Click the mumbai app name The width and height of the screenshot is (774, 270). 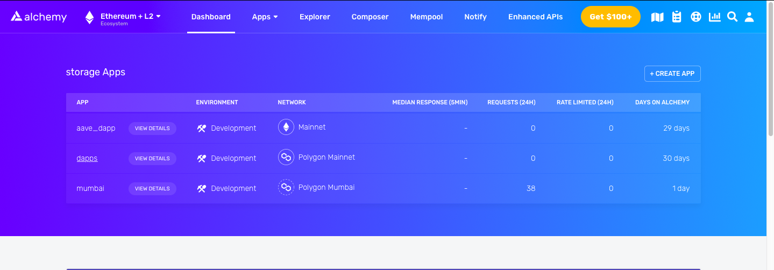click(x=90, y=188)
